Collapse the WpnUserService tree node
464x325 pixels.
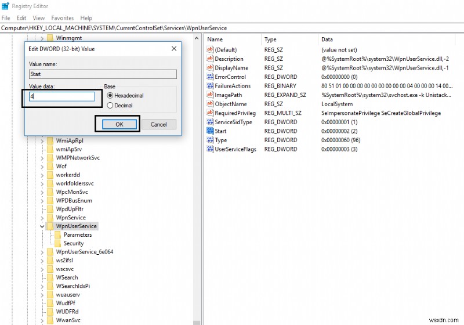click(x=42, y=226)
